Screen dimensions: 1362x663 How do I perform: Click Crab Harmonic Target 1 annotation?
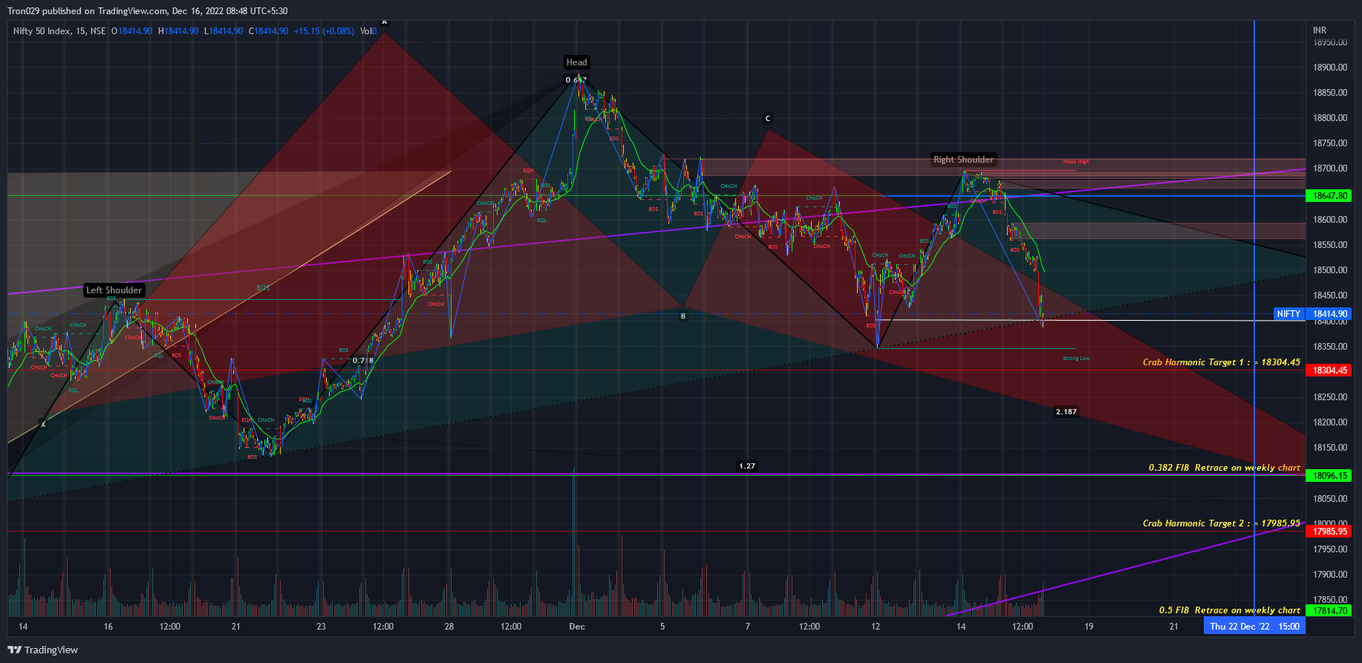(1222, 362)
